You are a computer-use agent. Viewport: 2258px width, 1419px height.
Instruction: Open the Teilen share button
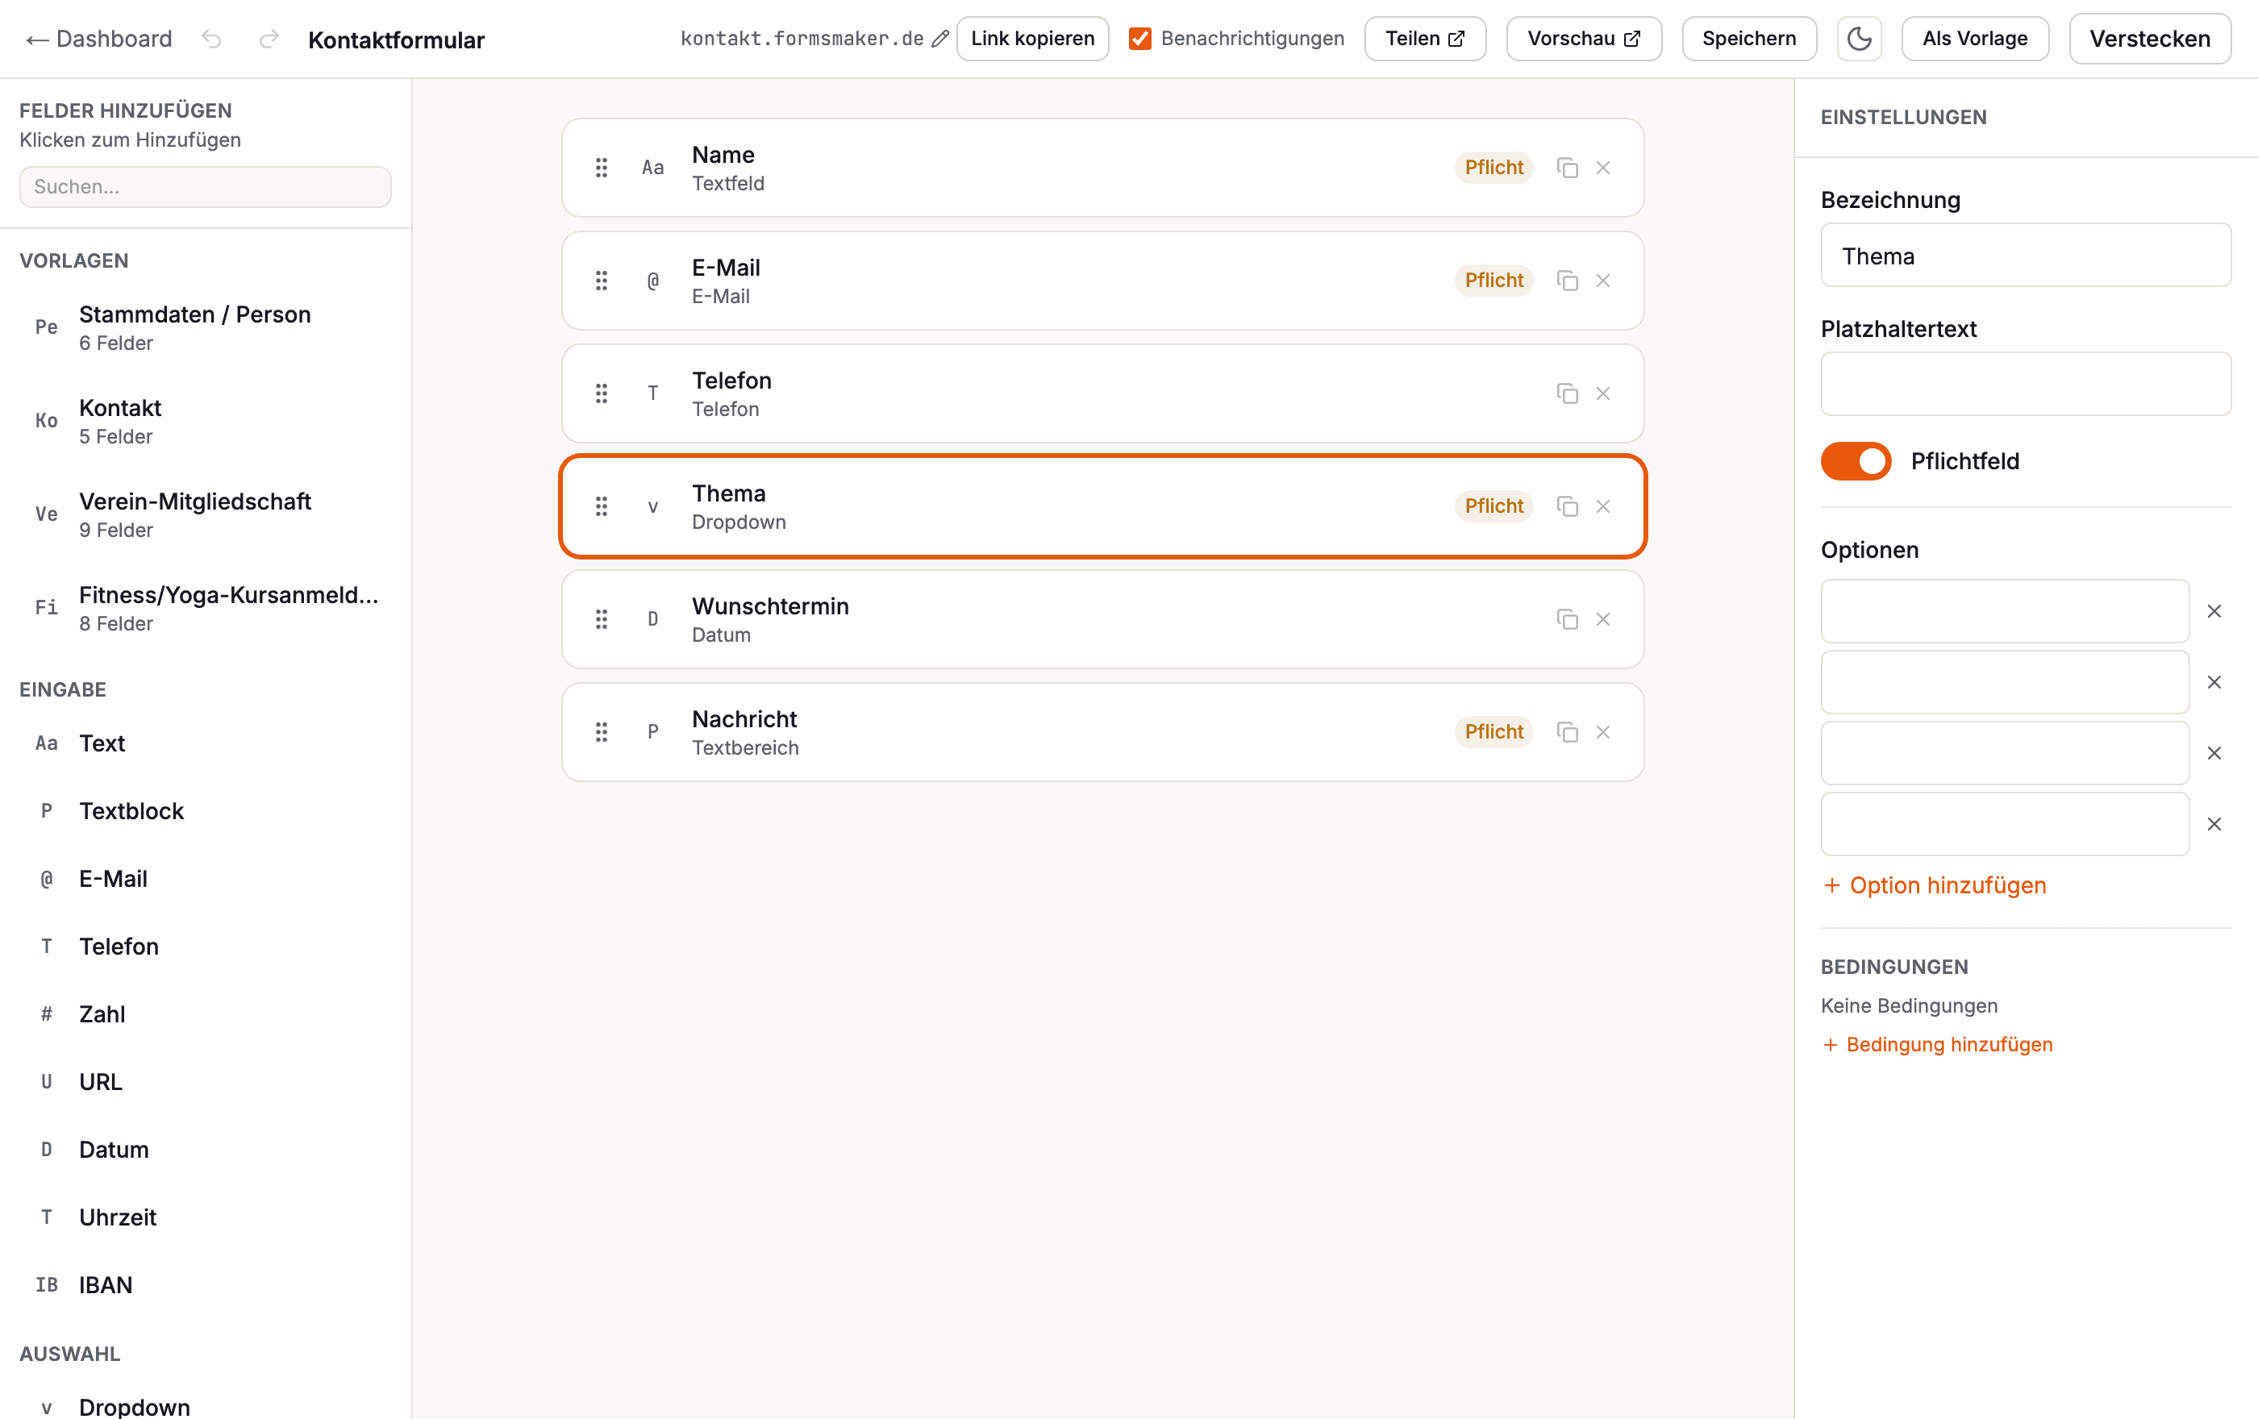pyautogui.click(x=1424, y=39)
